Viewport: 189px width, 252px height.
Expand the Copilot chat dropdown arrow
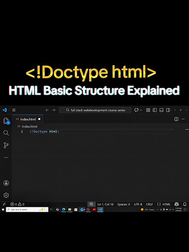[141, 110]
